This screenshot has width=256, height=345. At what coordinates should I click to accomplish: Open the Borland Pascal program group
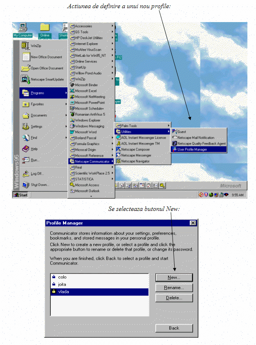pyautogui.click(x=91, y=138)
